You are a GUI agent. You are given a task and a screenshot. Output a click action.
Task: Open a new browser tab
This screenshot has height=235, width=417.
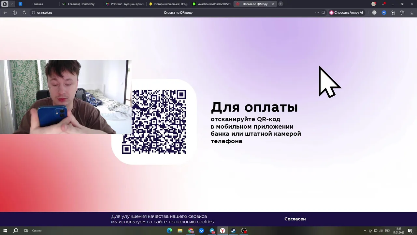(x=280, y=4)
